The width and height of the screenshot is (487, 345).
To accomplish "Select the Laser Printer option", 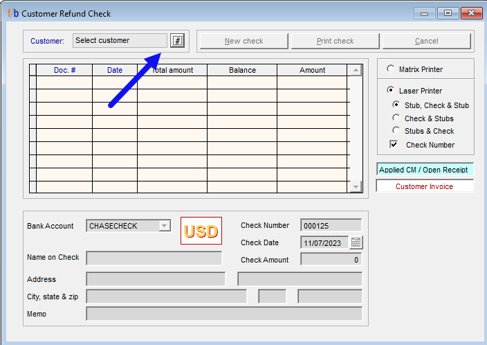I will click(x=391, y=91).
